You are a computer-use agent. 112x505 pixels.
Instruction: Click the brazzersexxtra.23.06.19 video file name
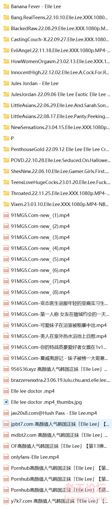tap(60, 380)
